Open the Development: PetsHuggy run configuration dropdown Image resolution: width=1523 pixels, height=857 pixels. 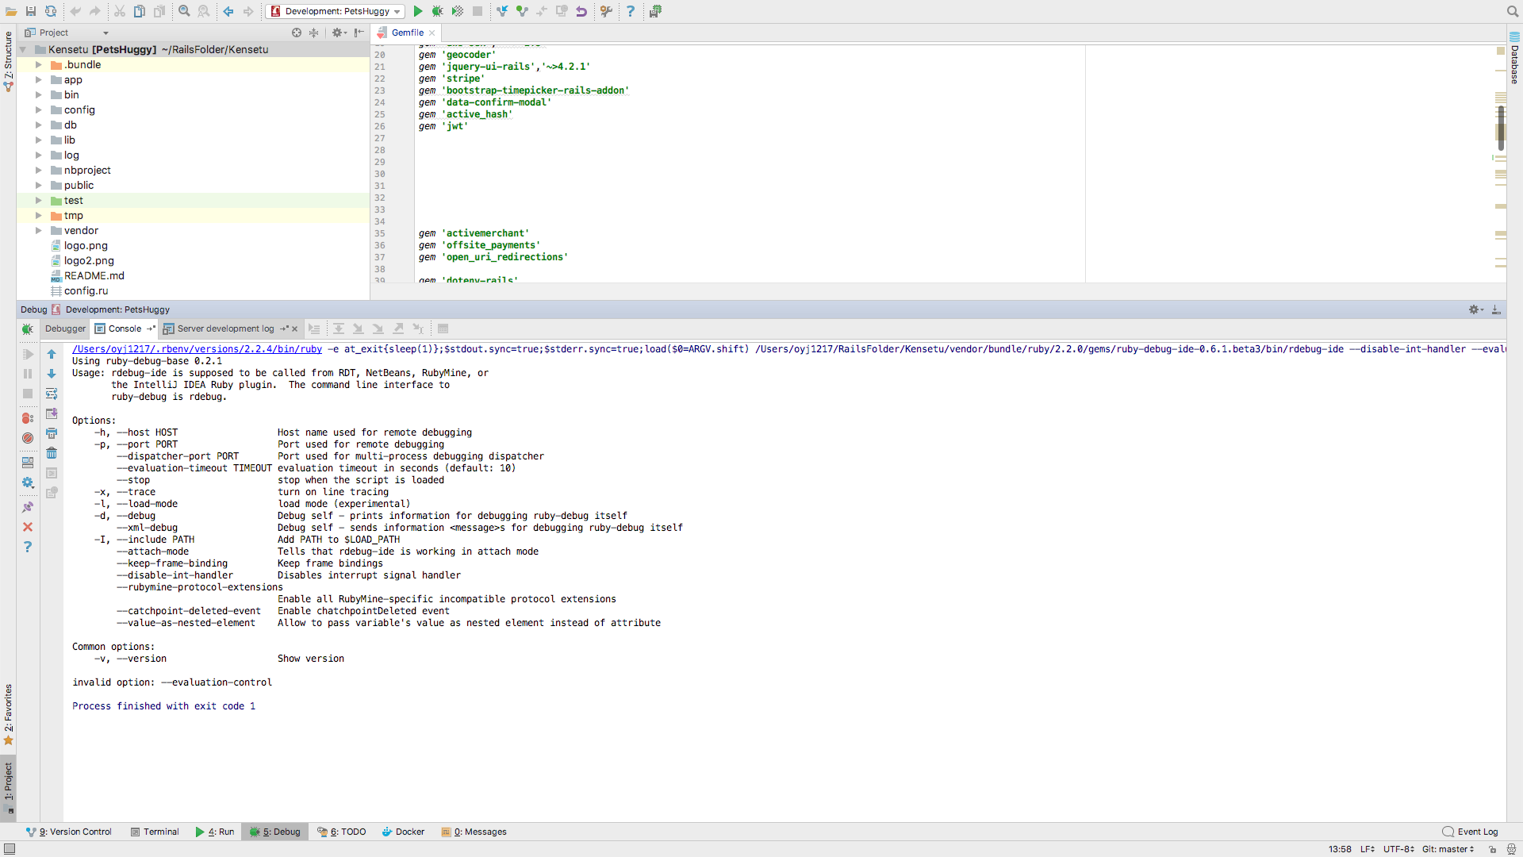click(x=336, y=11)
